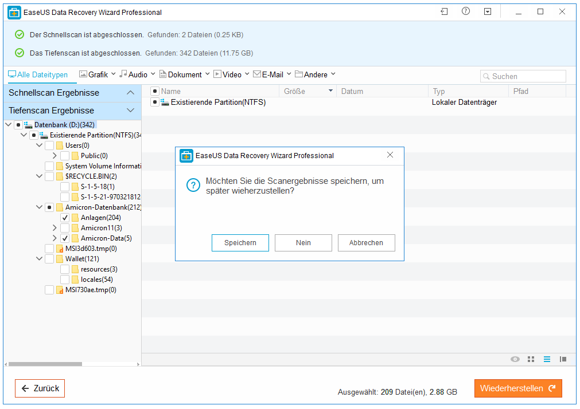Viewport: 580px width, 409px height.
Task: Toggle the select-all checkbox in Name header
Action: [155, 91]
